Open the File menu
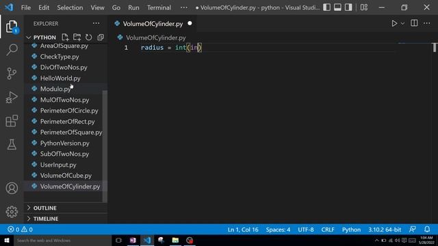 pyautogui.click(x=26, y=8)
